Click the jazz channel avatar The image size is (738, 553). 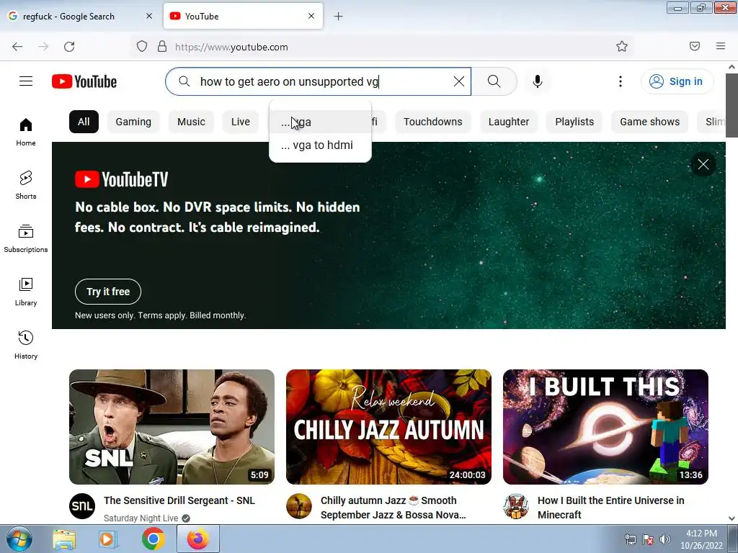point(299,506)
